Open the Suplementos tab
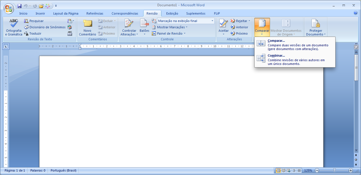 [x=196, y=13]
